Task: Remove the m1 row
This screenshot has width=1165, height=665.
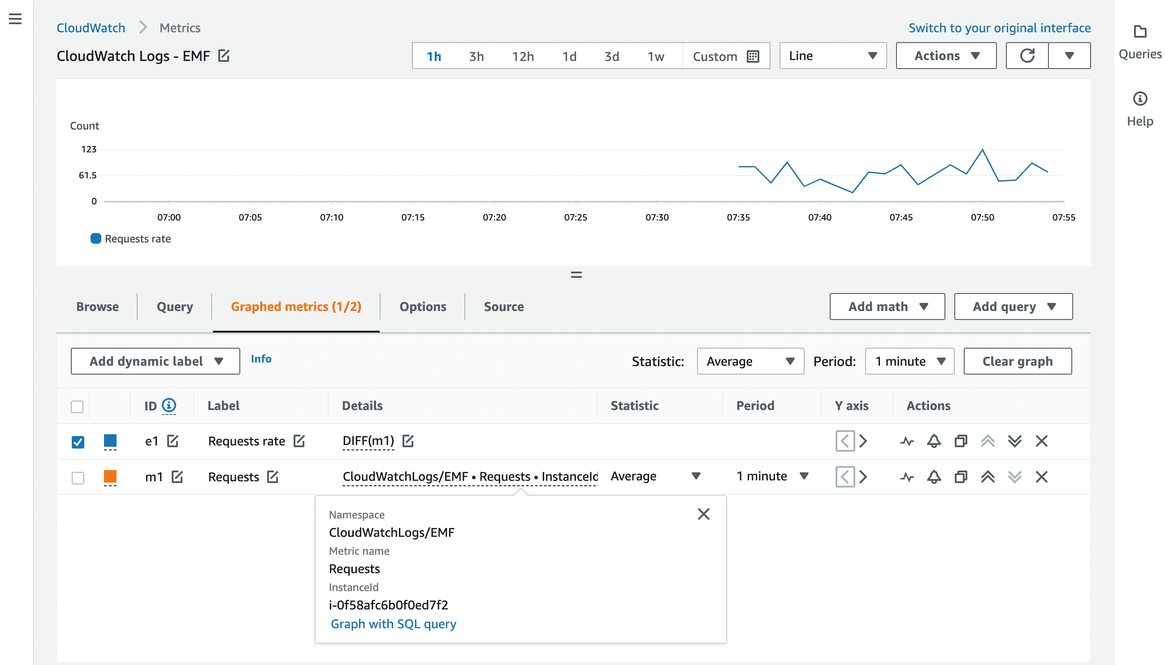Action: 1042,477
